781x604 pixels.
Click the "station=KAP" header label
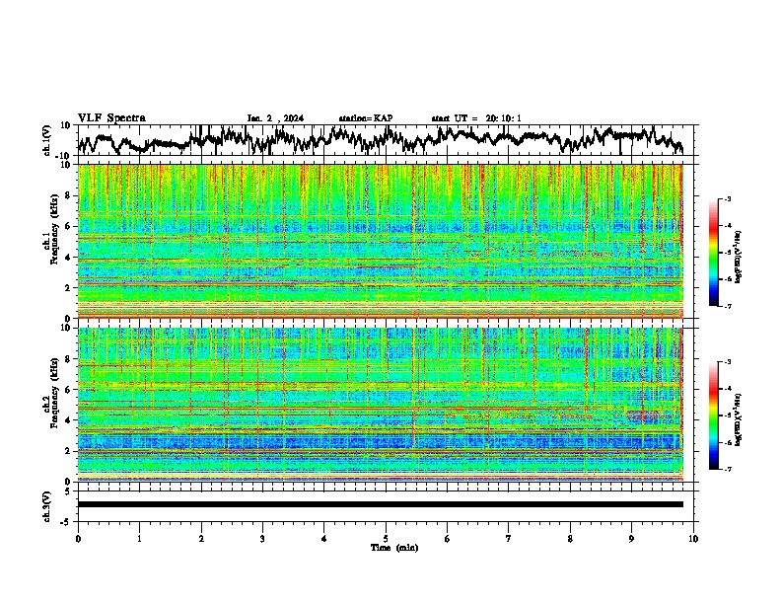tap(366, 118)
